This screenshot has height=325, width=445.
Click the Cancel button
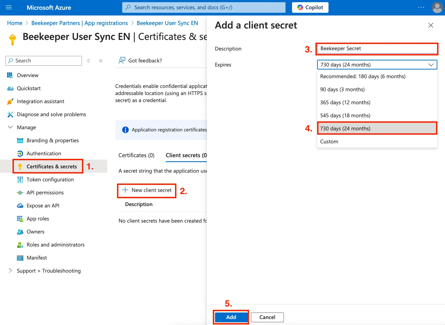tap(267, 317)
